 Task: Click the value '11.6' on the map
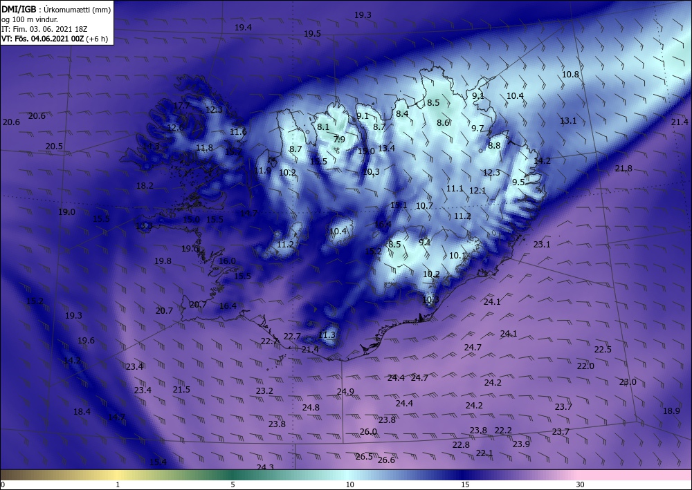tap(238, 132)
